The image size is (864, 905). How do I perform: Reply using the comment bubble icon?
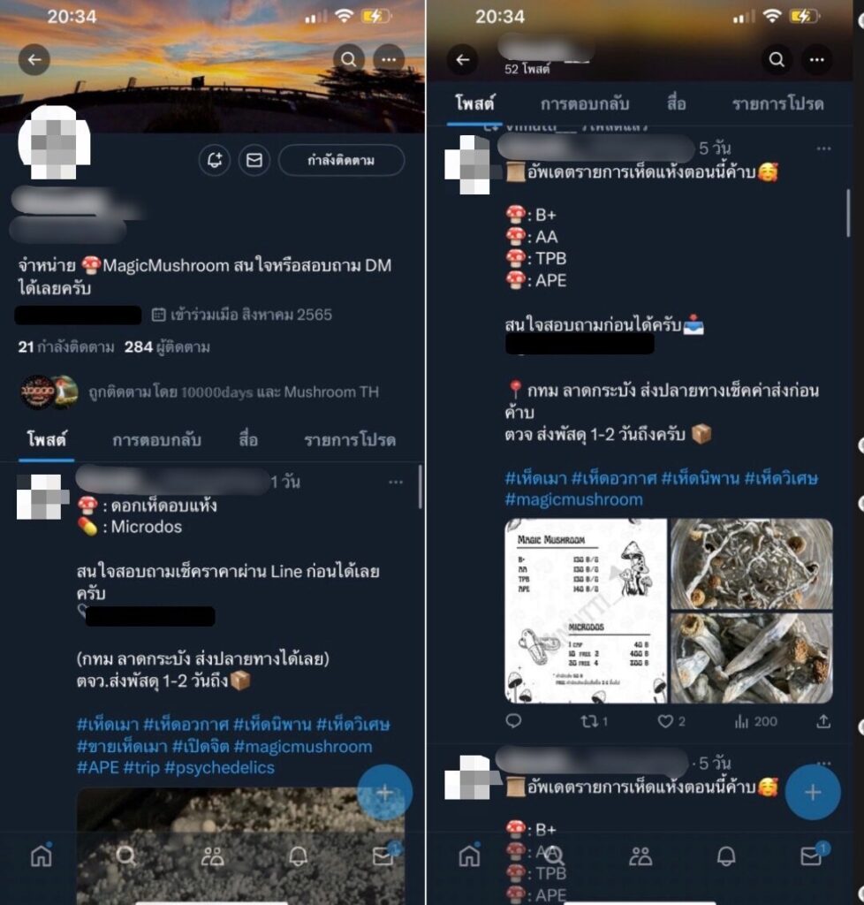513,721
